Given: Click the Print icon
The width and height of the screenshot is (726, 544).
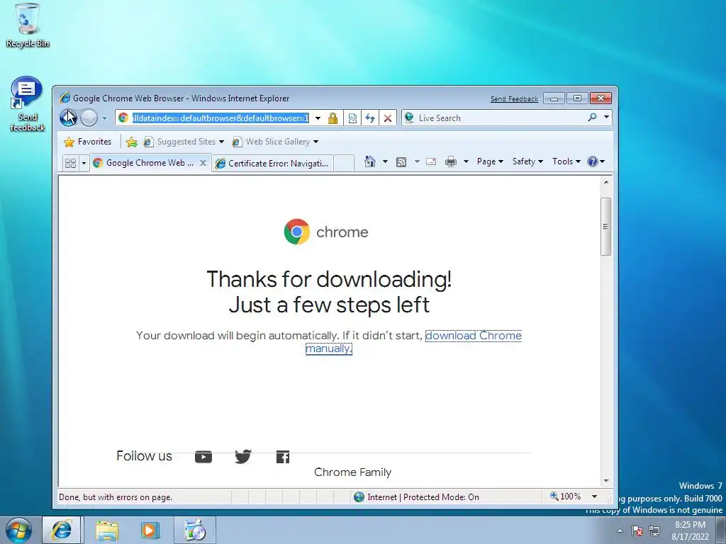Looking at the screenshot, I should point(450,161).
